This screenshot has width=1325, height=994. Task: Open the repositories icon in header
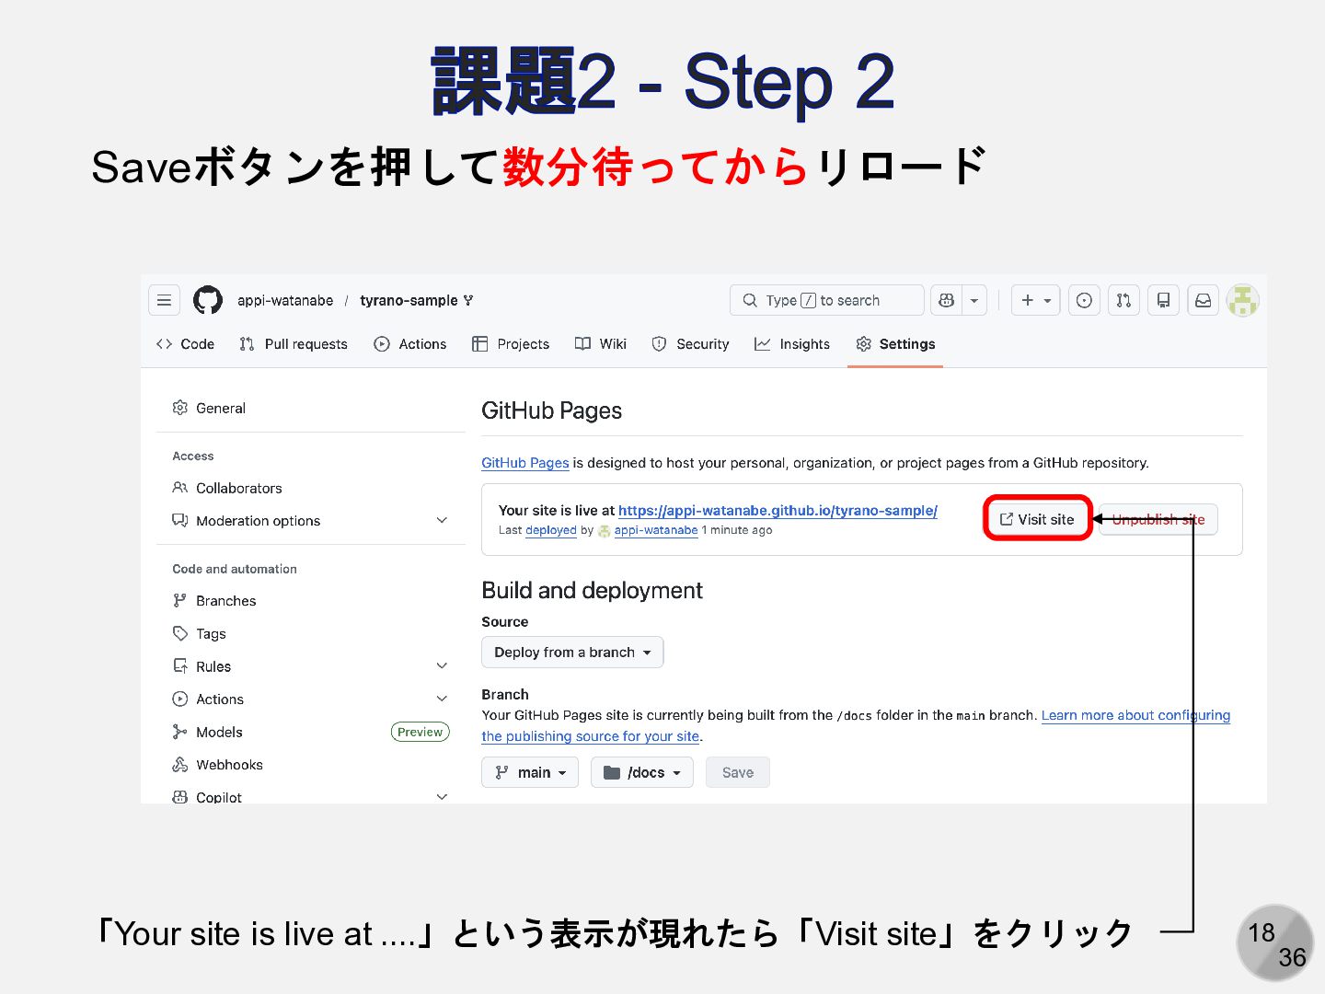(1163, 300)
